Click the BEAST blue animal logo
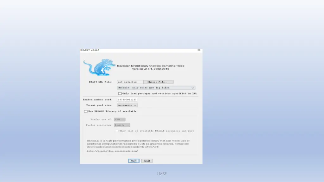This screenshot has width=324, height=182. pyautogui.click(x=99, y=67)
